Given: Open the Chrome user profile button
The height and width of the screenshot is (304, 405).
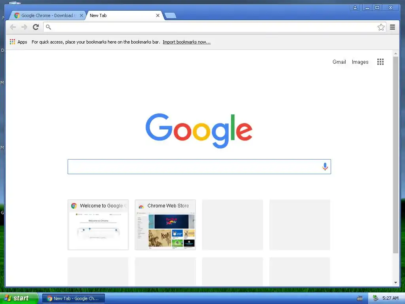Looking at the screenshot, I should [x=355, y=8].
